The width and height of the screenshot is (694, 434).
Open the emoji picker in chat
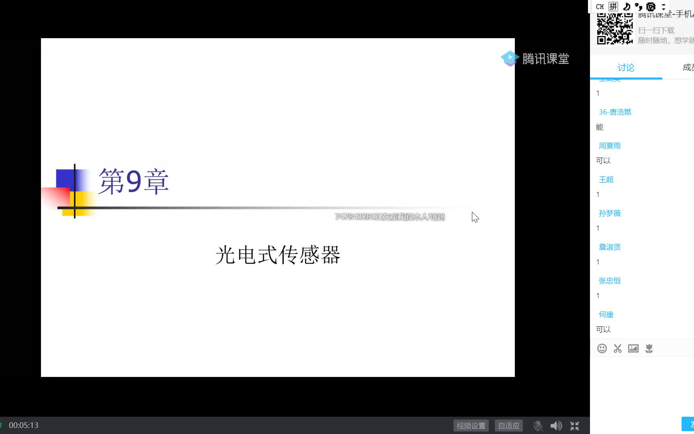click(602, 348)
